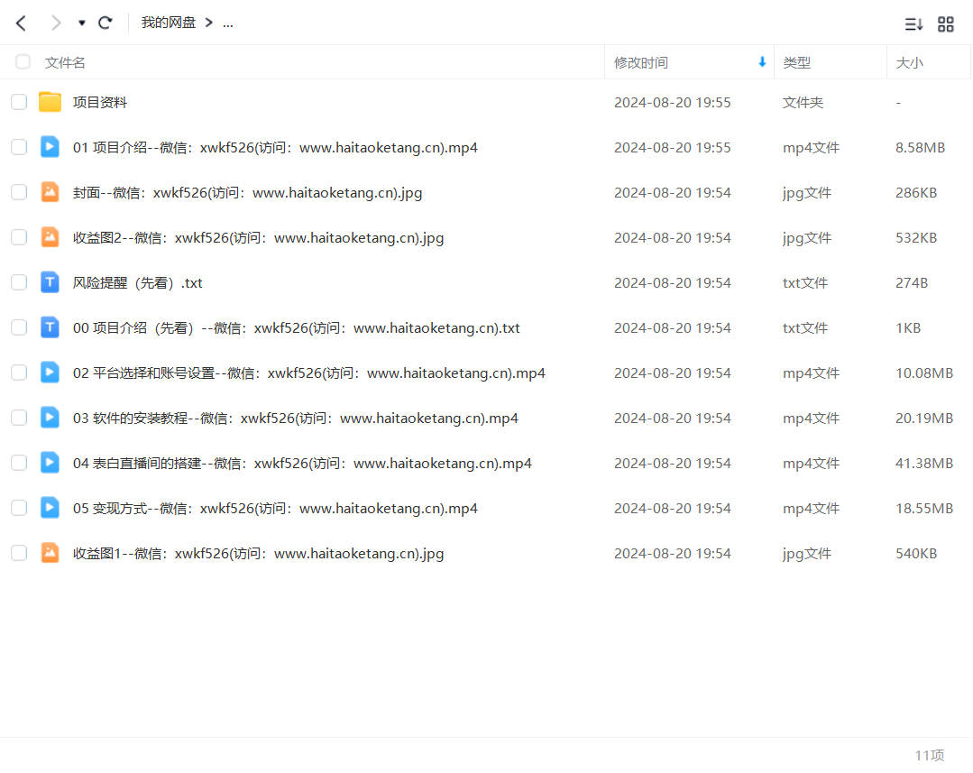Open 风险提醒（先看）.txt file name
The width and height of the screenshot is (973, 773).
[x=138, y=283]
